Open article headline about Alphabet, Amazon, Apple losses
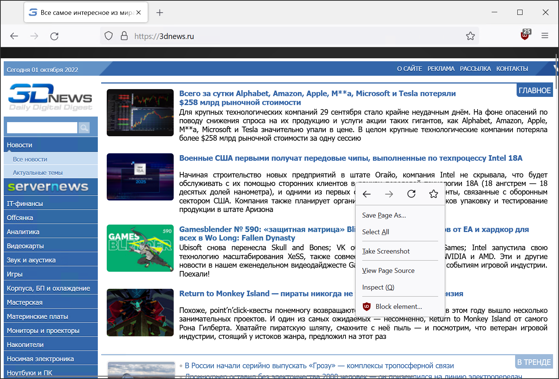 (x=317, y=98)
